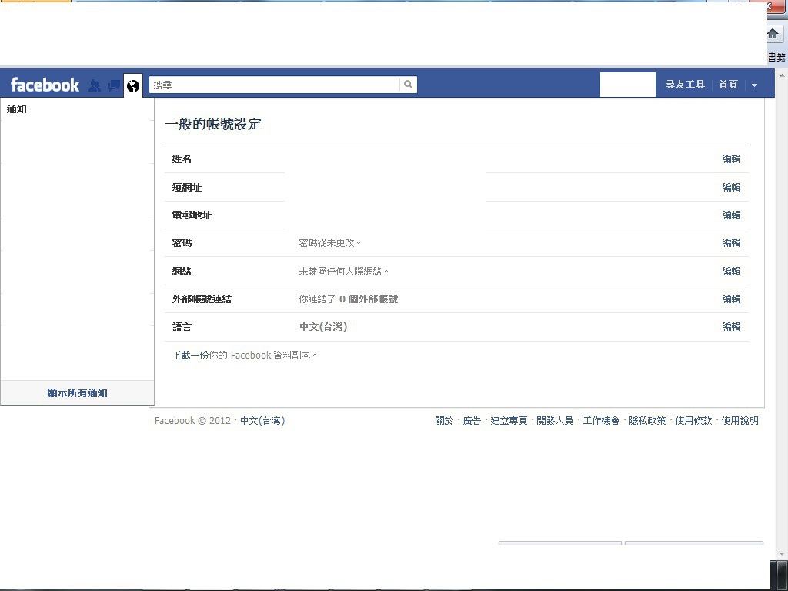
Task: Edit the 姓名 setting
Action: point(731,159)
